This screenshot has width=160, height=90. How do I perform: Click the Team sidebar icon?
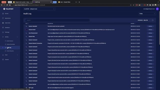click(3, 55)
